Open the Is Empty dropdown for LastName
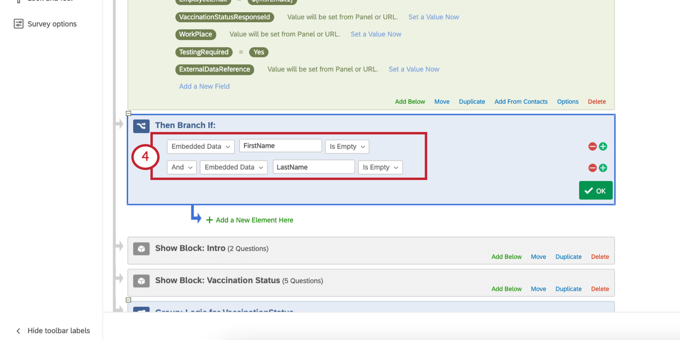The width and height of the screenshot is (680, 340). tap(380, 167)
